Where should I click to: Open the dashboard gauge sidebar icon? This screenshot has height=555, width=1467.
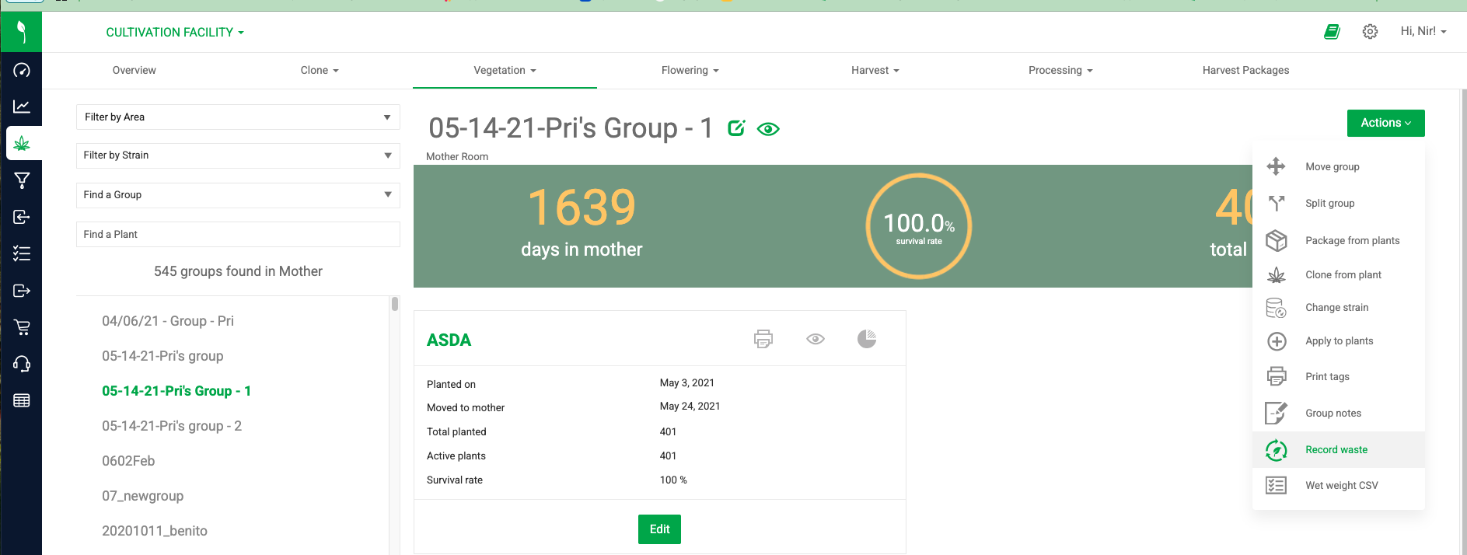click(x=22, y=71)
